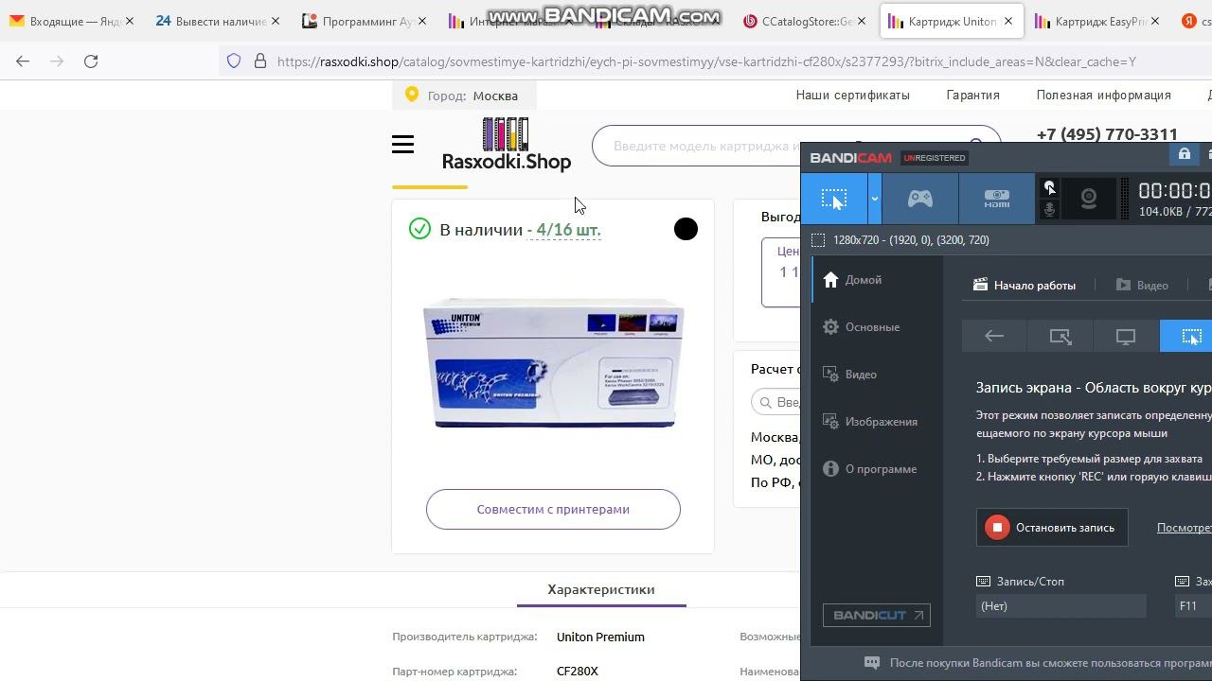Click the back arrow in Bandicam mode selector
Viewport: 1212px width, 681px height.
(994, 336)
